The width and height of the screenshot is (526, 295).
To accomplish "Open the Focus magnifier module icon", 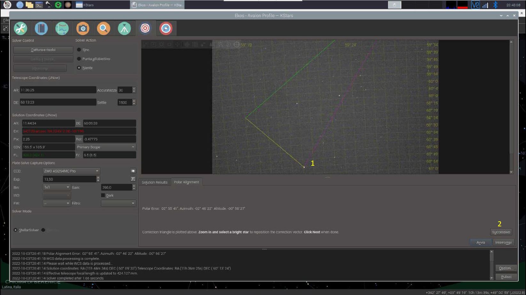I will 104,28.
